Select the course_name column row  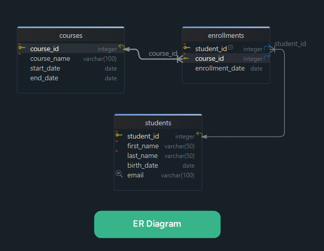(x=71, y=58)
